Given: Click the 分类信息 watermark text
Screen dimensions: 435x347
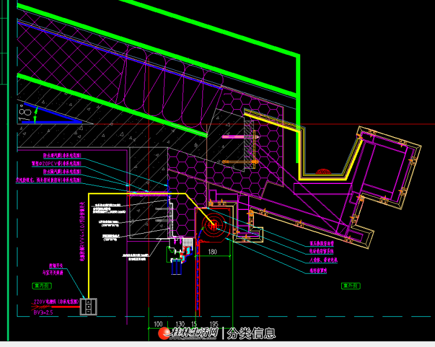Looking at the screenshot, I should click(x=251, y=333).
